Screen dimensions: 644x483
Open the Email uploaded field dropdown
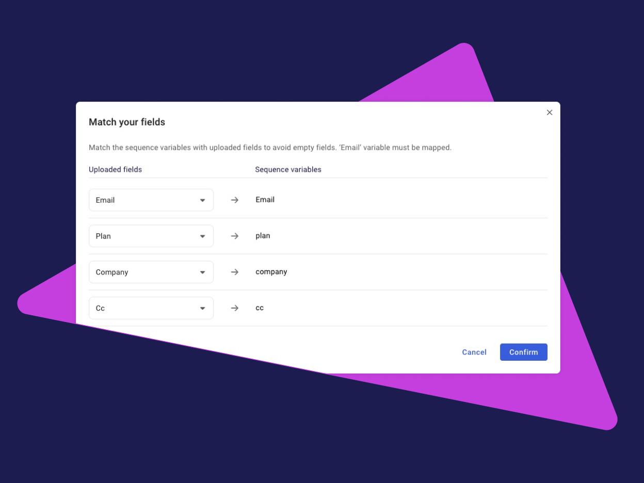(151, 200)
